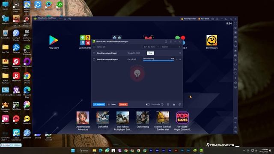Click the Downloading progress bar
Image resolution: width=274 pixels, height=154 pixels.
158,61
